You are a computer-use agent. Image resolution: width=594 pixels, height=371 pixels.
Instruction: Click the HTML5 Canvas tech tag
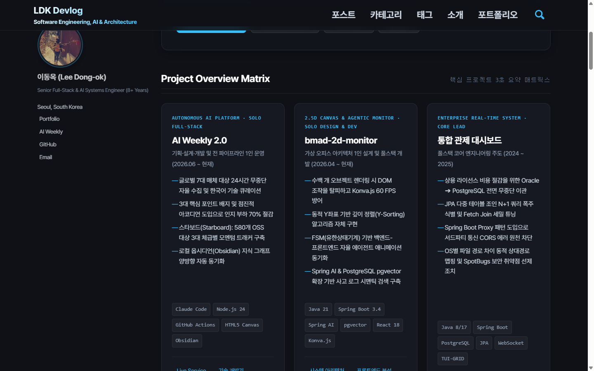coord(242,325)
